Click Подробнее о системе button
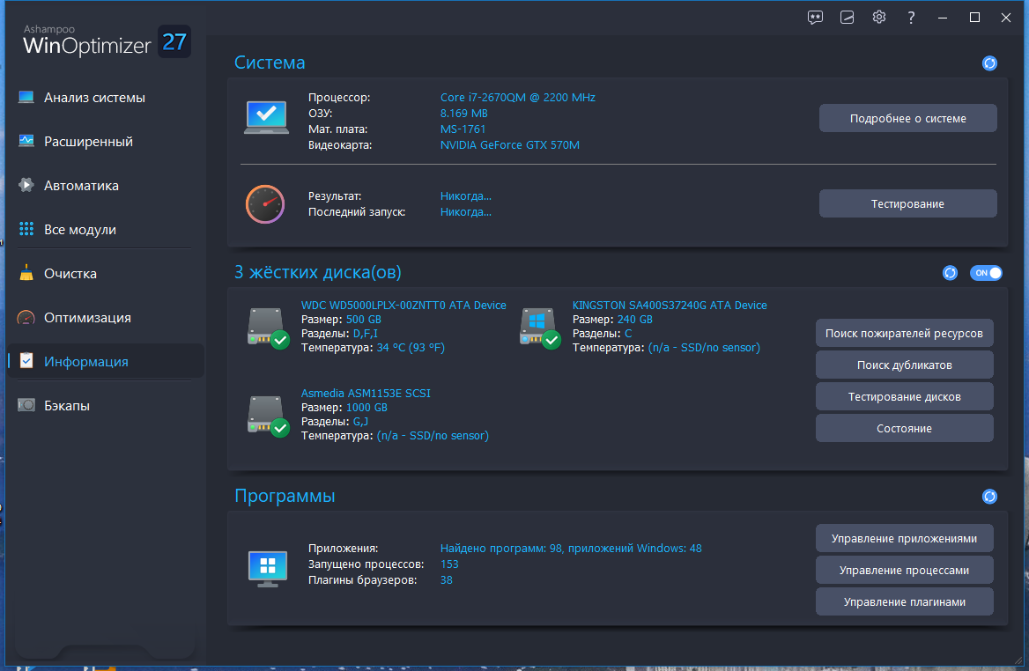This screenshot has width=1029, height=671. [907, 118]
